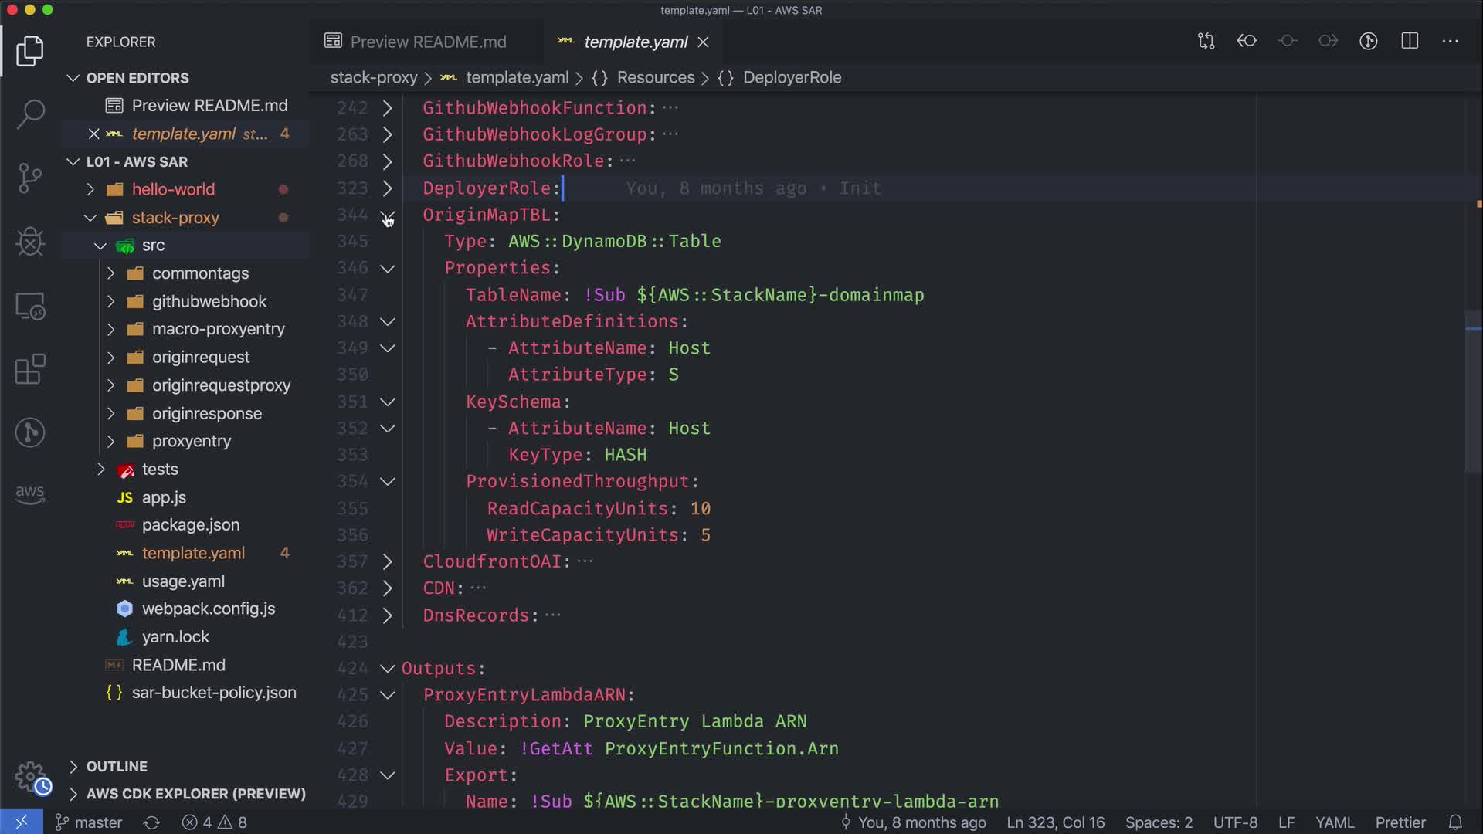Open Run and Debug view

point(30,242)
